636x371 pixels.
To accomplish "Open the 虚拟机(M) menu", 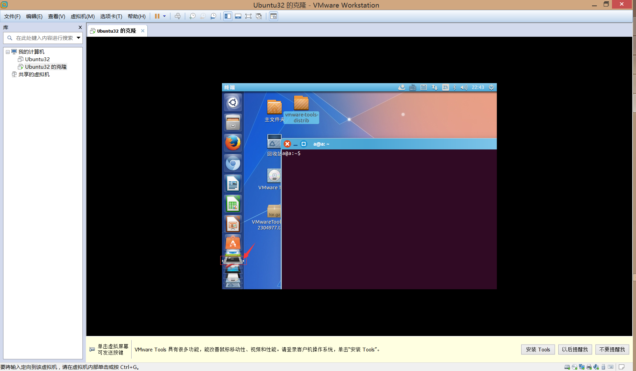I will [83, 16].
